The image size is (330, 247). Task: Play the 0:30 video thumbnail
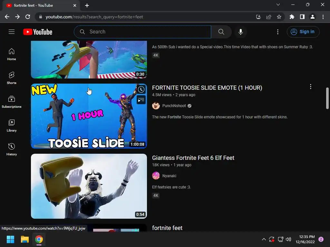[x=89, y=59]
